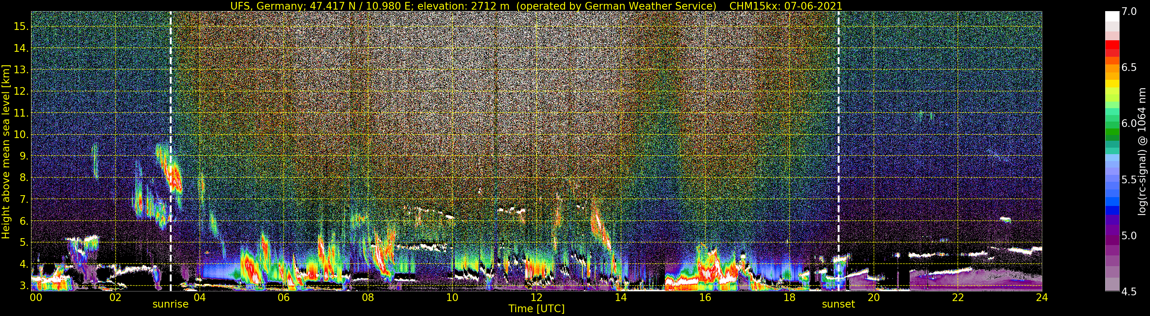Pick the yellow band on the colorbar
1150x316 pixels.
[1112, 83]
